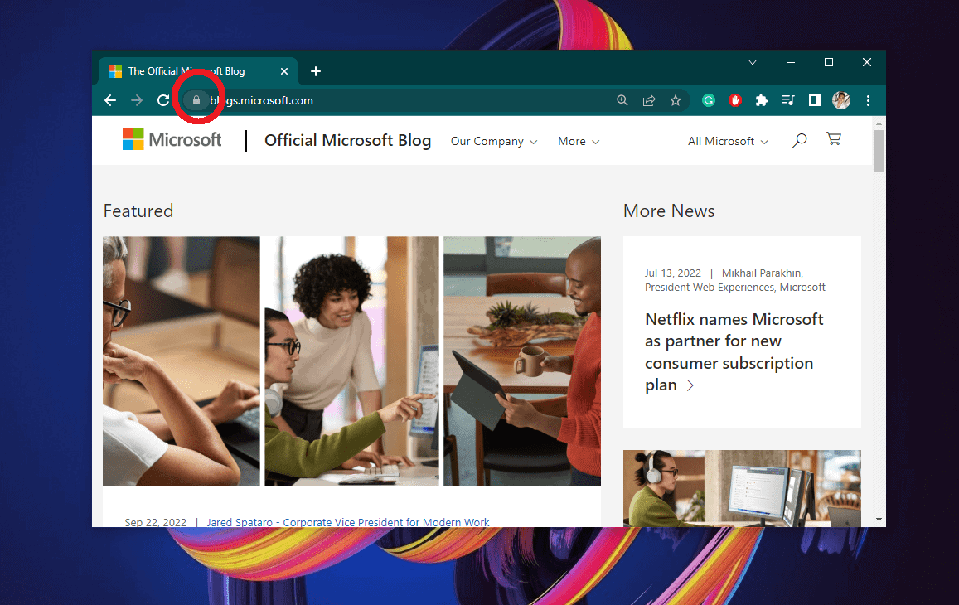
Task: Select The Official Microsoft Blog tab
Action: coord(197,71)
